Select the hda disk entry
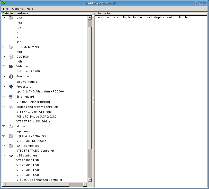The height and width of the screenshot is (189, 209). [x=19, y=23]
